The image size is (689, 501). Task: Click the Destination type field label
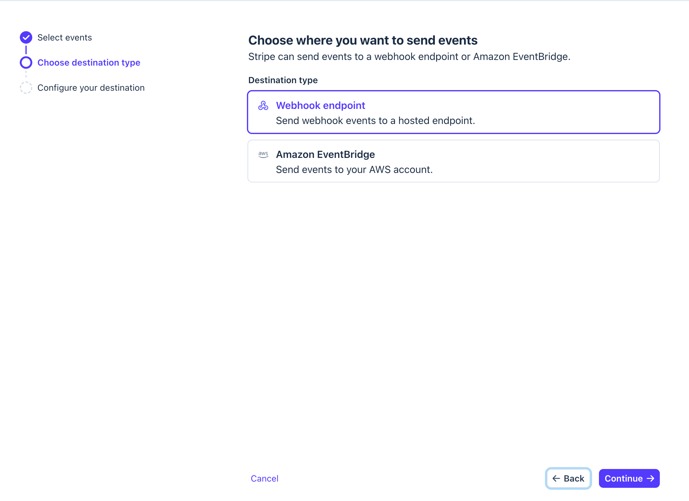[283, 80]
